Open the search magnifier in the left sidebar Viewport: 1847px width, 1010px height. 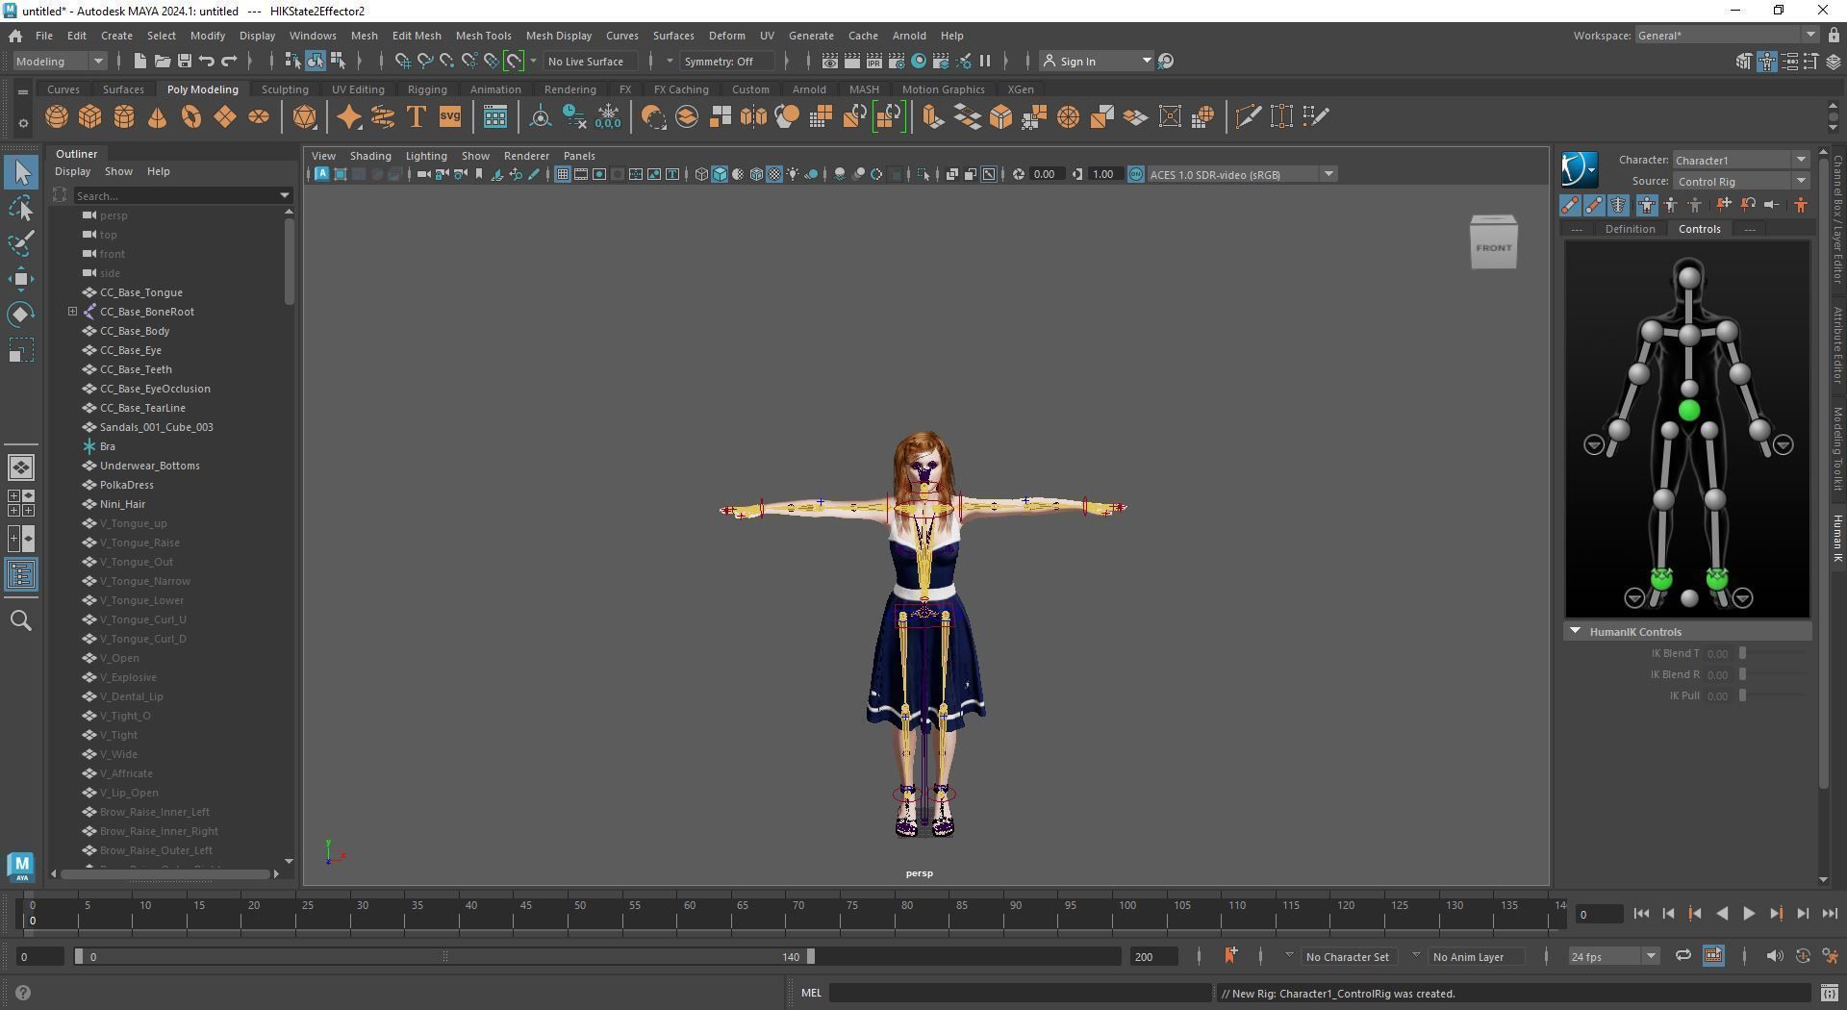pos(21,620)
